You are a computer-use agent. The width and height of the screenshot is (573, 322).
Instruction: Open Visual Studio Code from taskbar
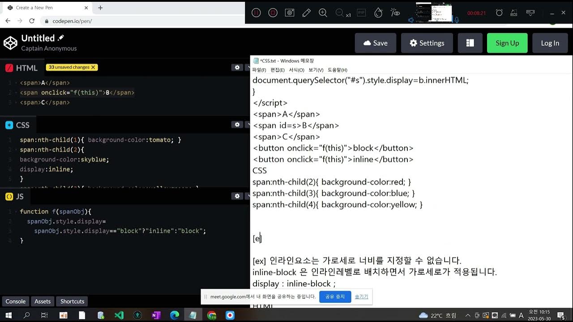(119, 315)
